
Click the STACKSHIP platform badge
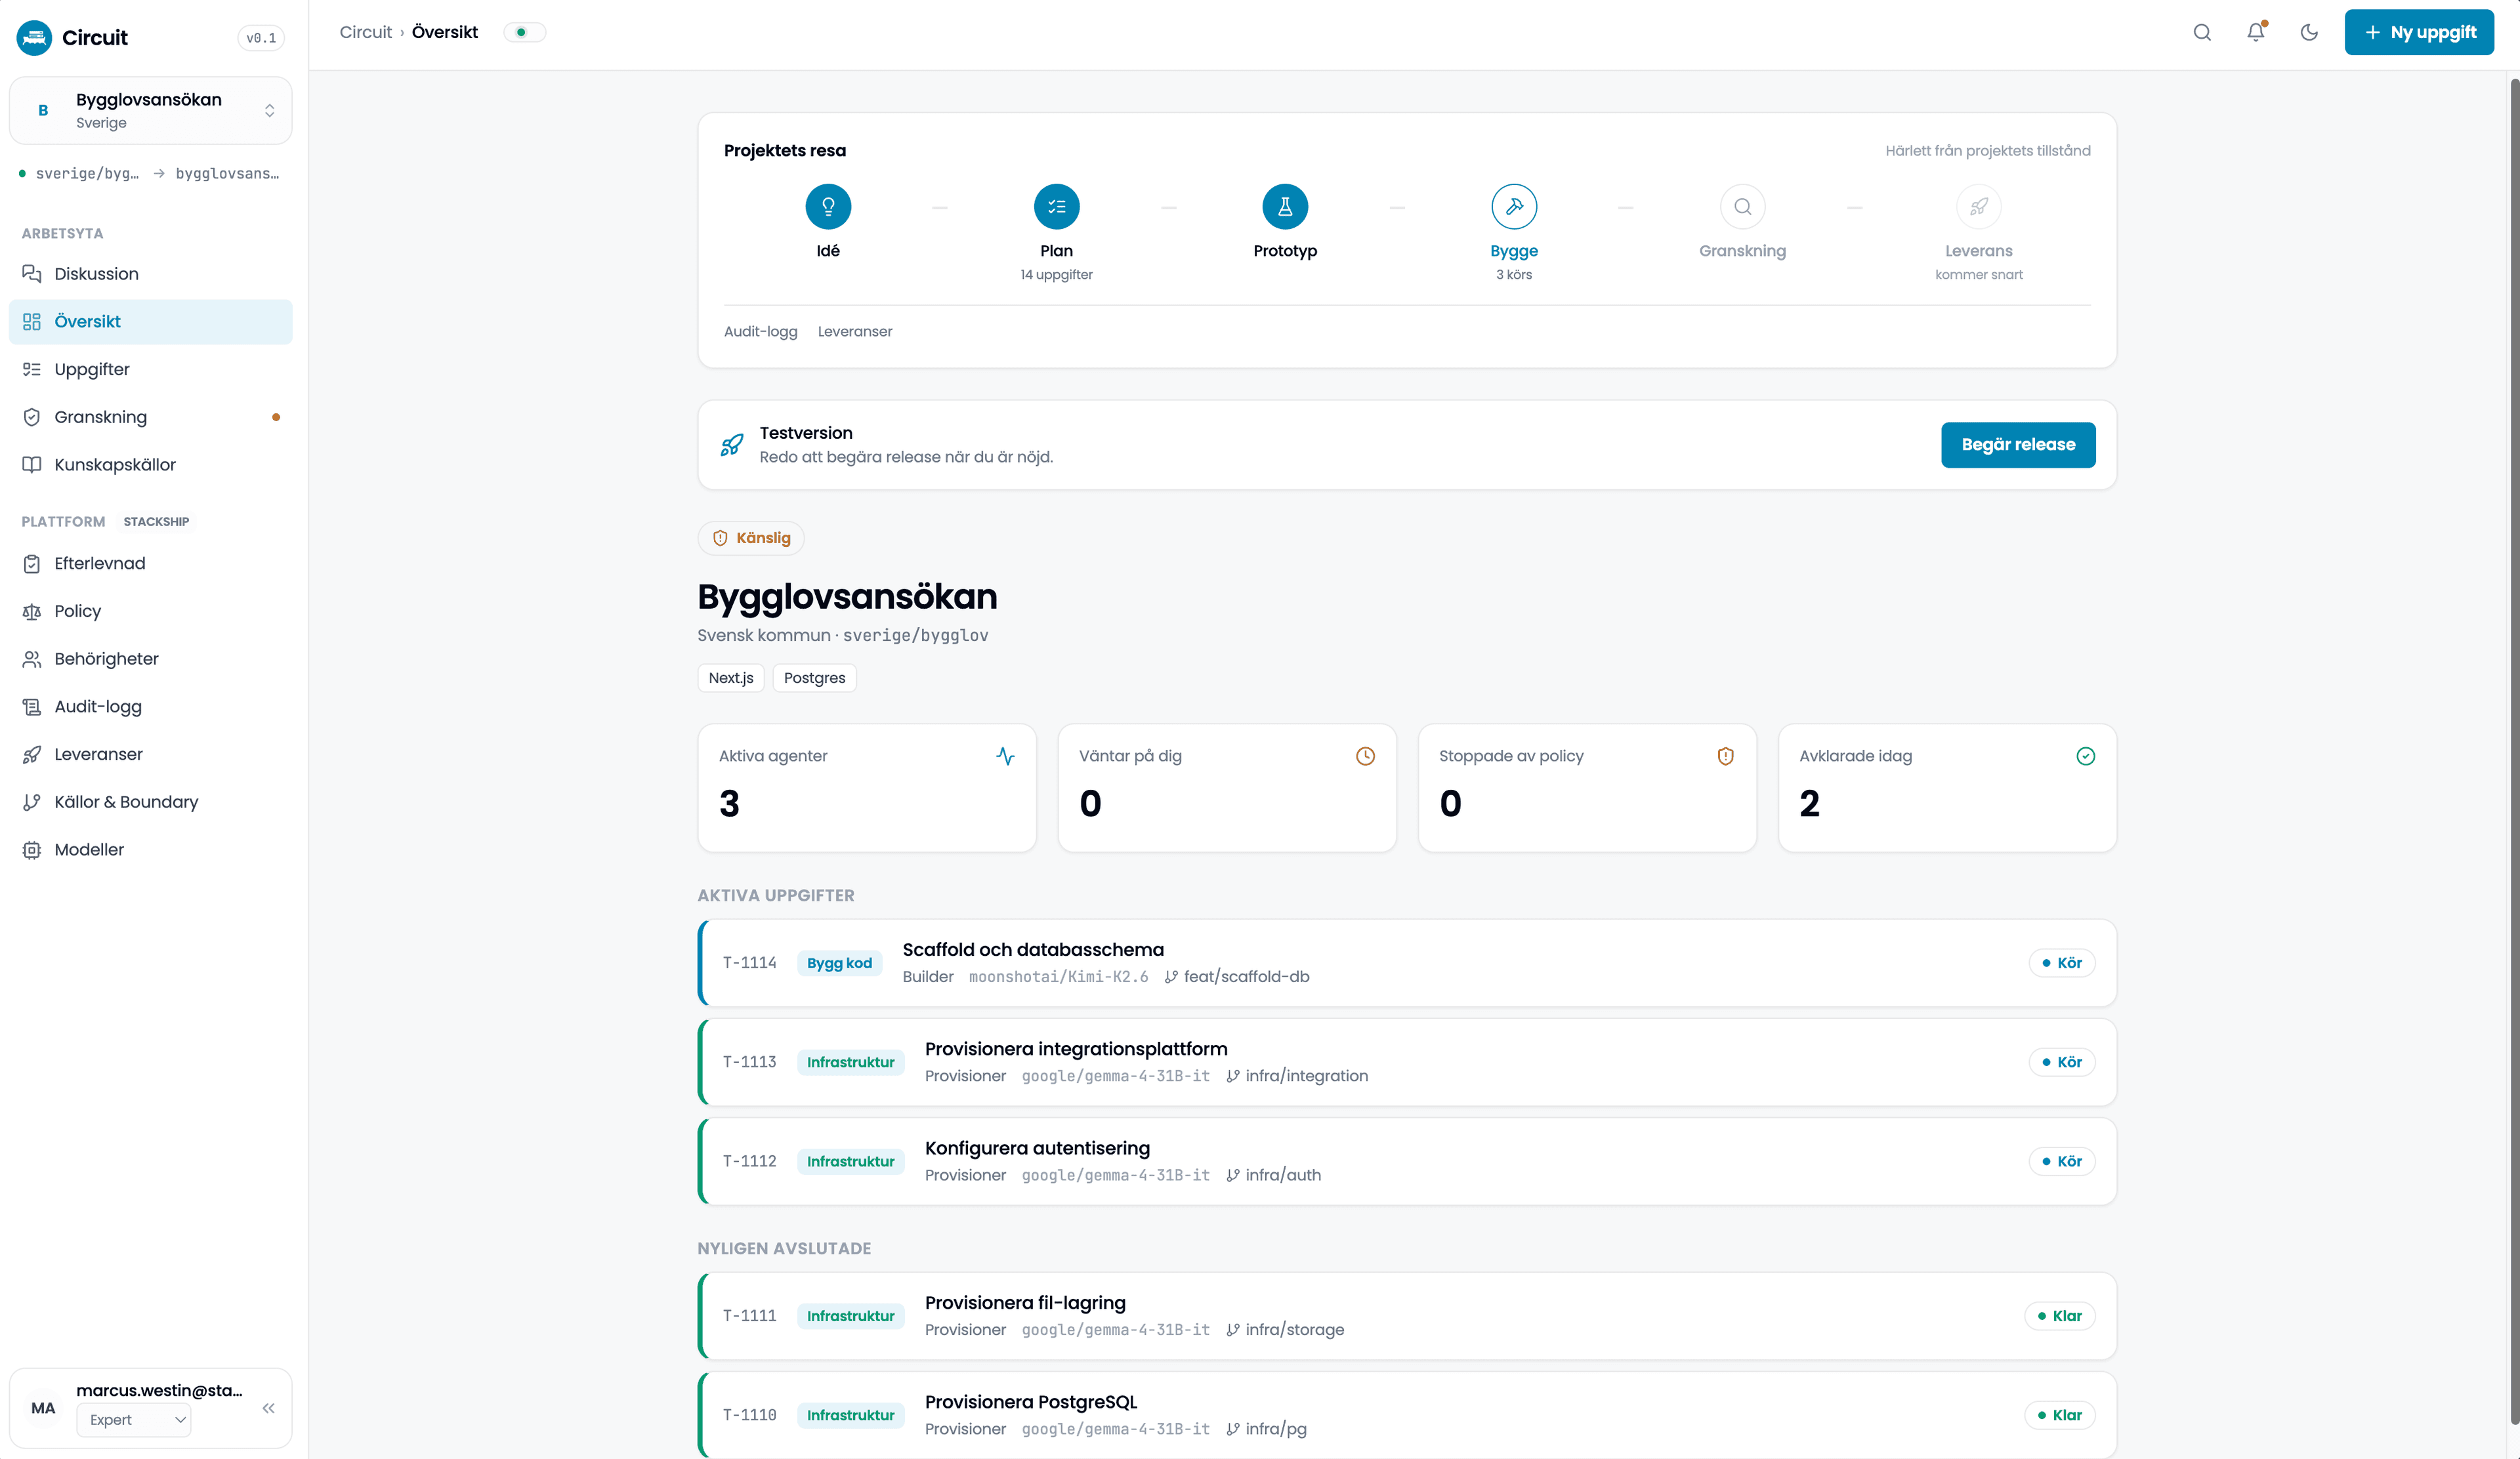click(x=156, y=522)
